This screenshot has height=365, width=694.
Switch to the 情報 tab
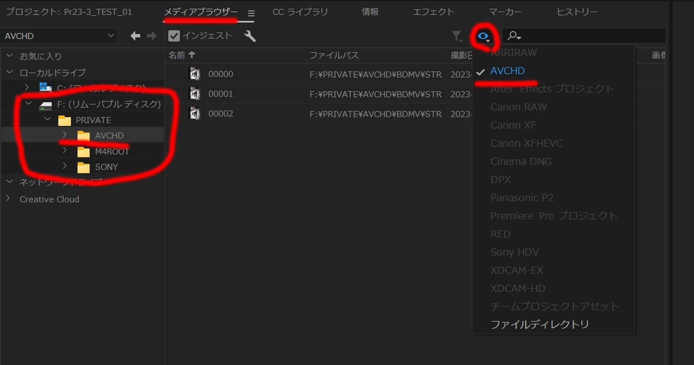pos(370,12)
